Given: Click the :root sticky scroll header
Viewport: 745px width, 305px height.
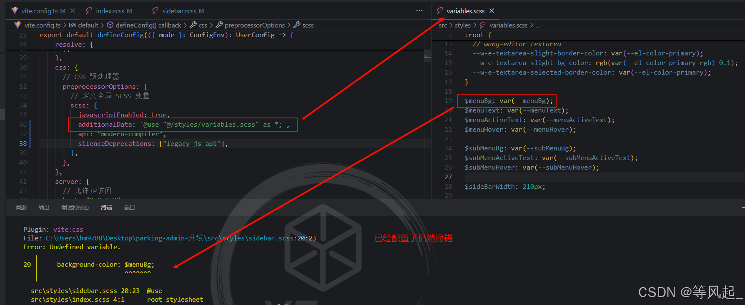Looking at the screenshot, I should (478, 35).
